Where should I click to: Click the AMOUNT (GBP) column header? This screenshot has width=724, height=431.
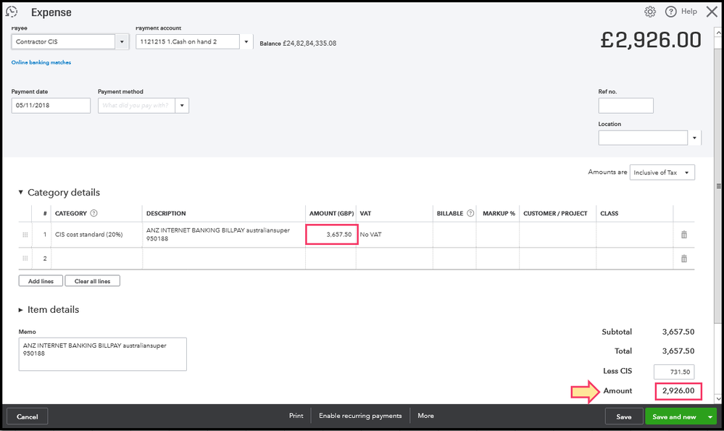(331, 213)
